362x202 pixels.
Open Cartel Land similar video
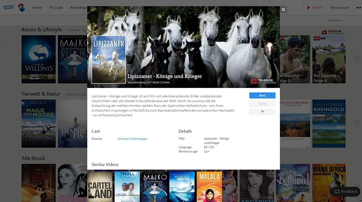[x=100, y=186]
